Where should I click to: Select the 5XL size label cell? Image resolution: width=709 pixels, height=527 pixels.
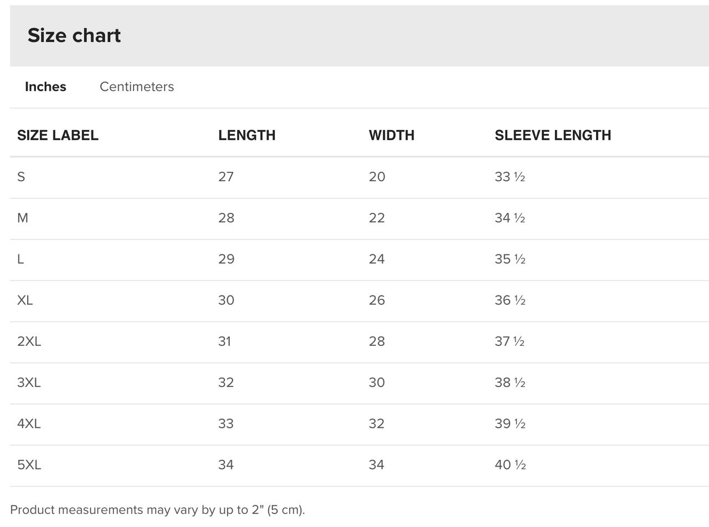pos(29,464)
